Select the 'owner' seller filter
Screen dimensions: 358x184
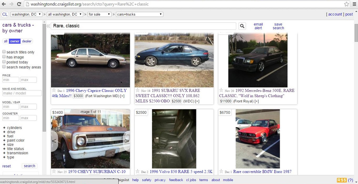click(15, 41)
